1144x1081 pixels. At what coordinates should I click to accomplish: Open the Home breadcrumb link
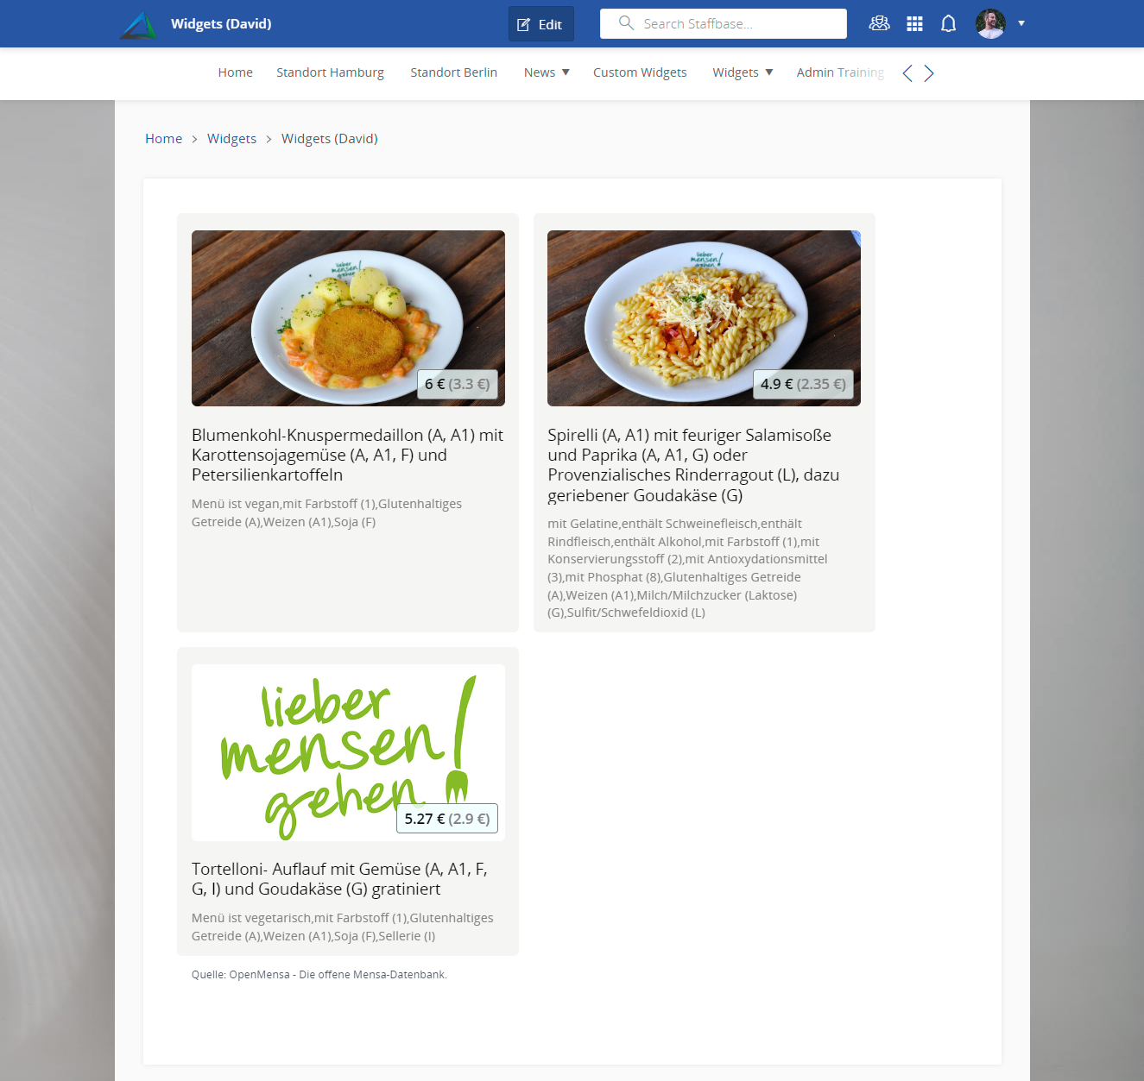coord(163,138)
